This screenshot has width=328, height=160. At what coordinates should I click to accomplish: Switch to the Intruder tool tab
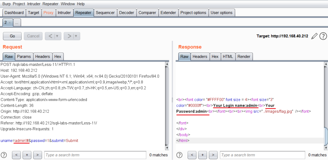(64, 13)
